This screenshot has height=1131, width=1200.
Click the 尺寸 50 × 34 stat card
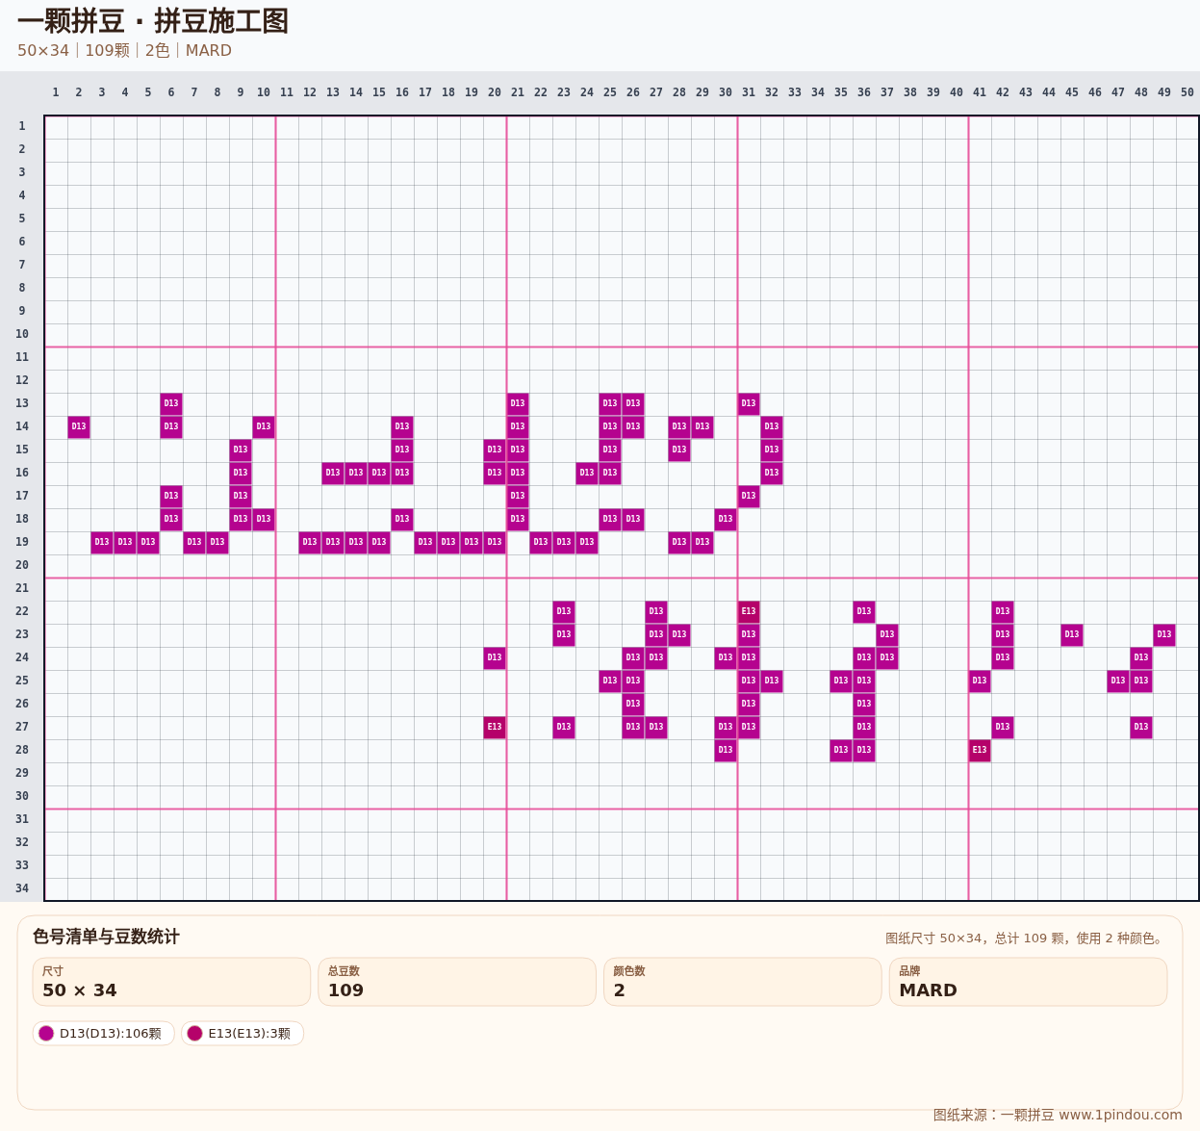tap(171, 982)
